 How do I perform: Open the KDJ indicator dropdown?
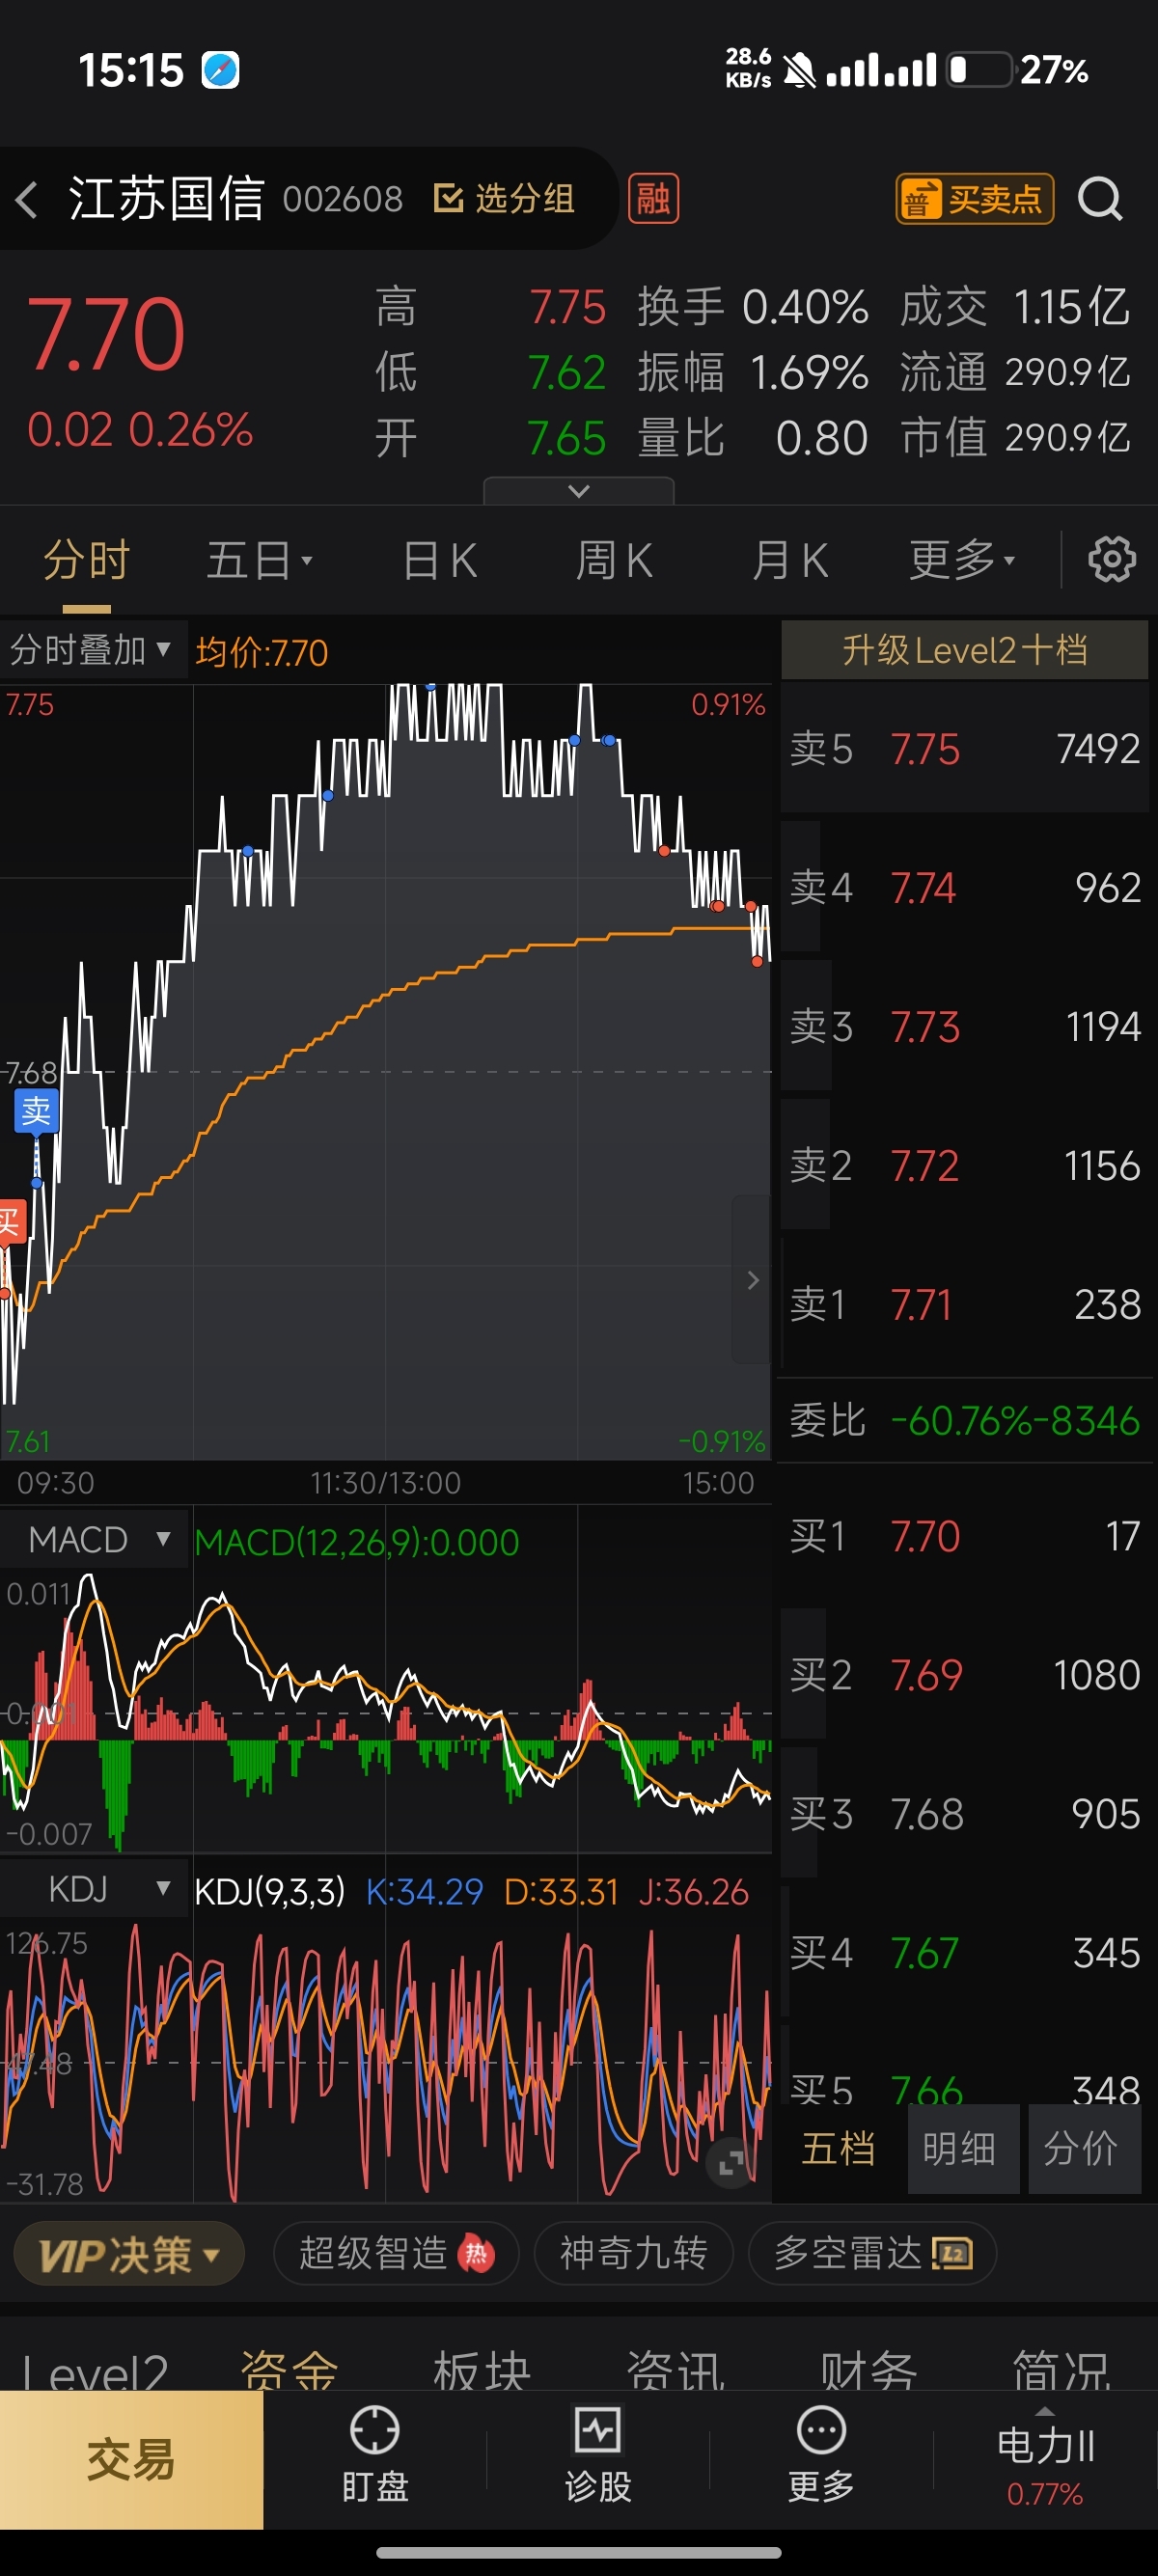pyautogui.click(x=95, y=1889)
